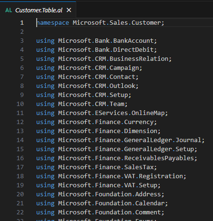Click Microsoft.CRM.Team text
Image resolution: width=213 pixels, height=221 pixels.
[91, 104]
